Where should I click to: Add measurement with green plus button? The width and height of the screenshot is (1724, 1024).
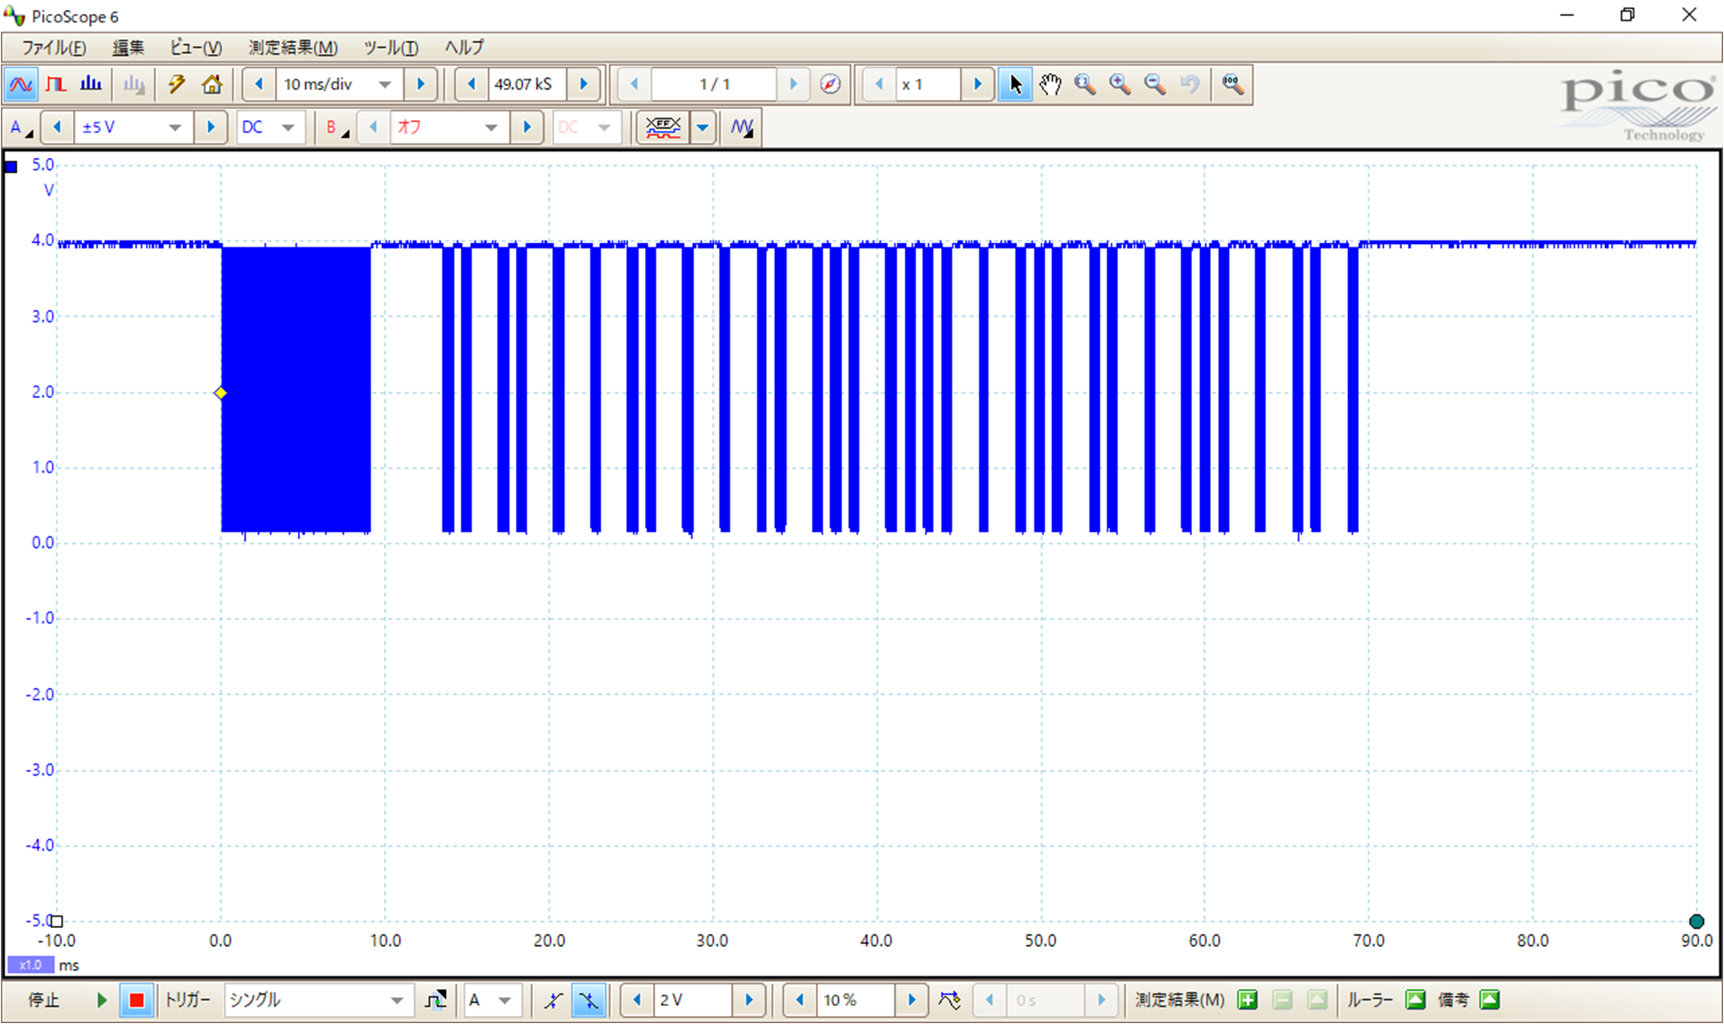1247,1000
